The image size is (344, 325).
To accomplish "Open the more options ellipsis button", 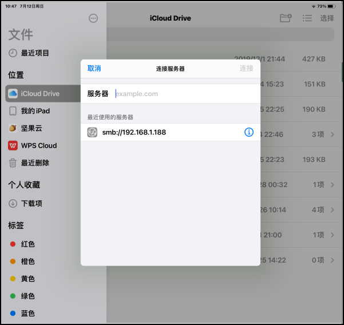I will click(93, 18).
